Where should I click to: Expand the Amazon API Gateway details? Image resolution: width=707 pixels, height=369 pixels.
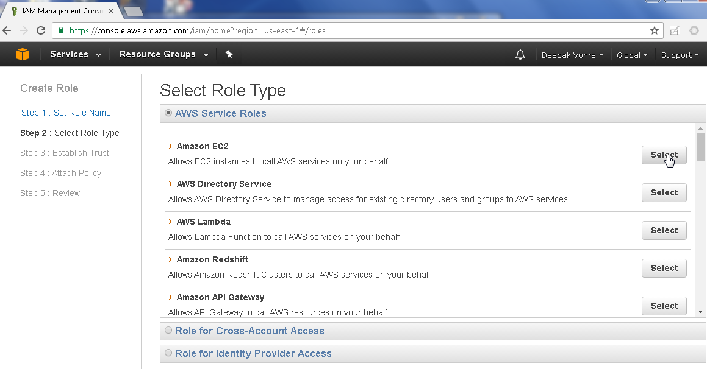pyautogui.click(x=170, y=297)
